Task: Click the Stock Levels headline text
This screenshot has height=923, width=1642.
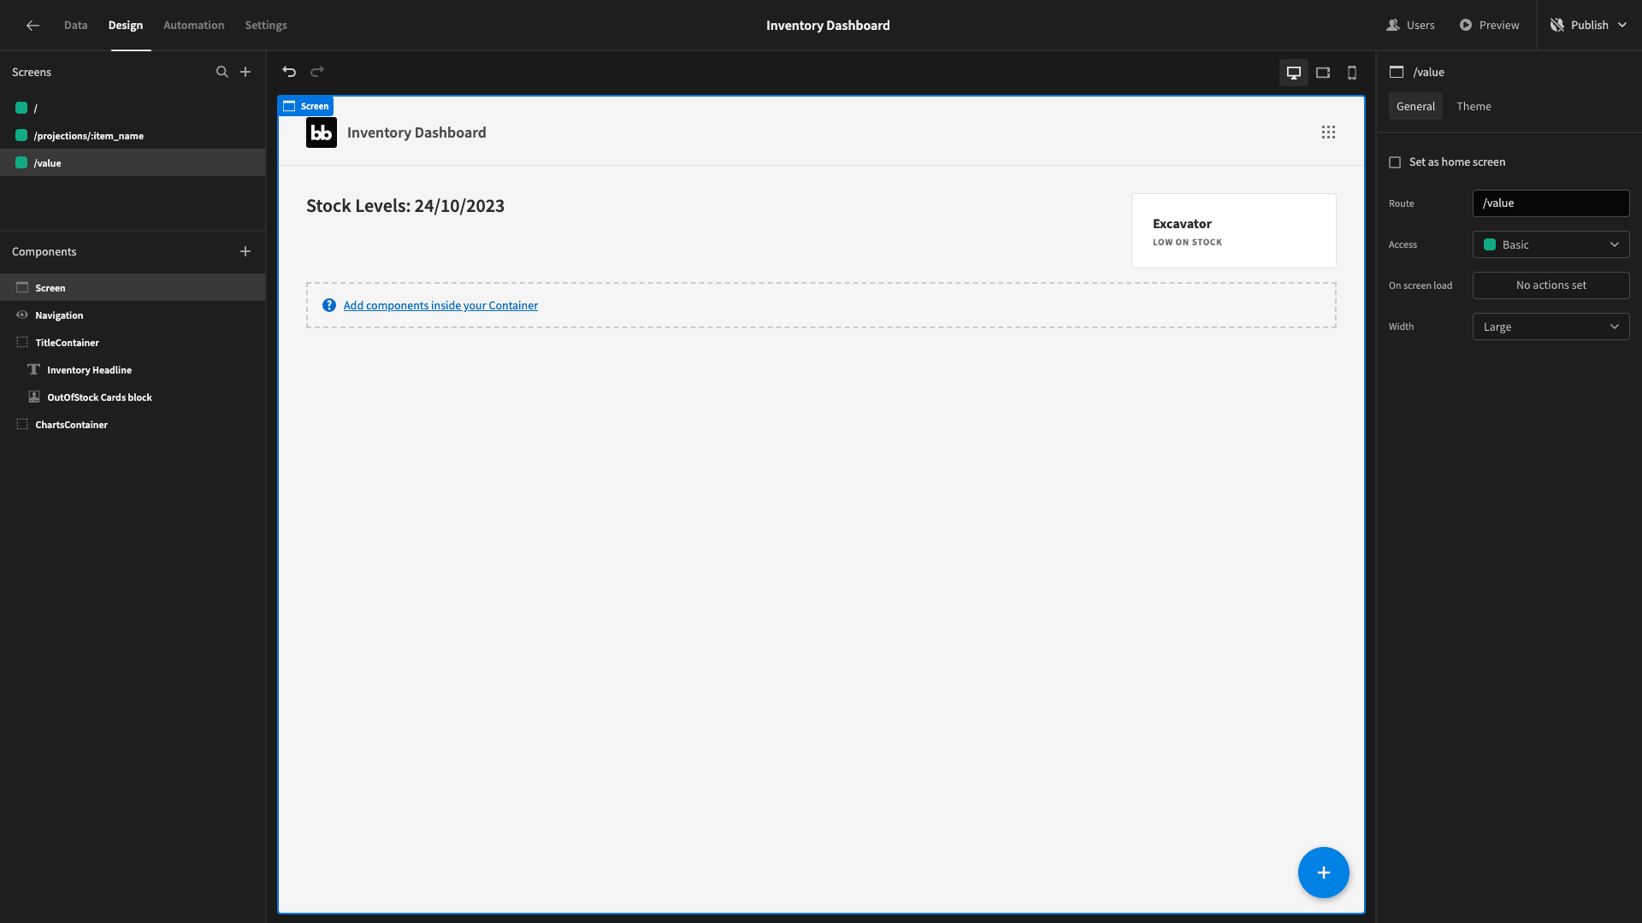Action: (x=405, y=206)
